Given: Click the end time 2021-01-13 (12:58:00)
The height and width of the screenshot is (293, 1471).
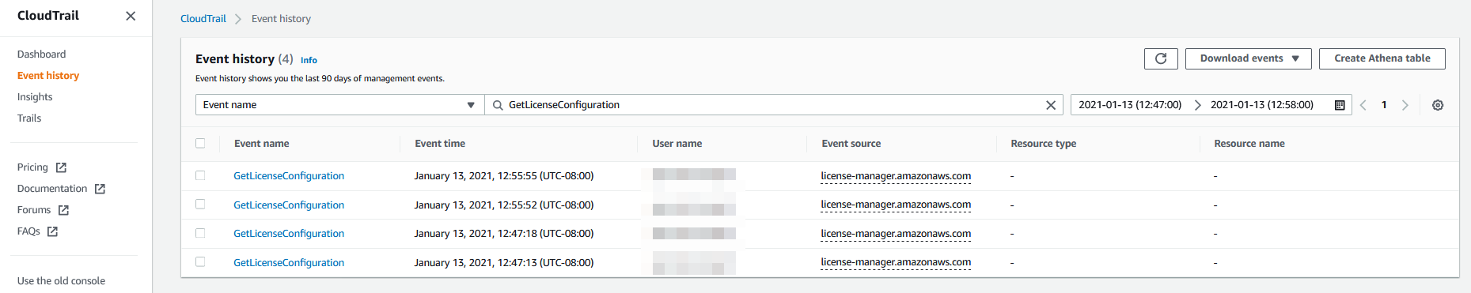Looking at the screenshot, I should click(1262, 105).
